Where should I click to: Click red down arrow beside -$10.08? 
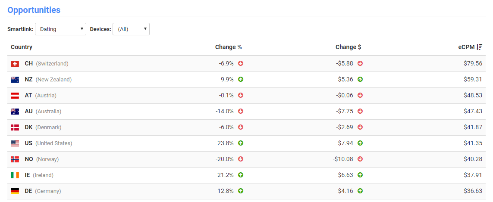tap(360, 159)
